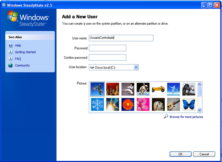
Task: Click the Community globe icon
Action: [x=11, y=65]
